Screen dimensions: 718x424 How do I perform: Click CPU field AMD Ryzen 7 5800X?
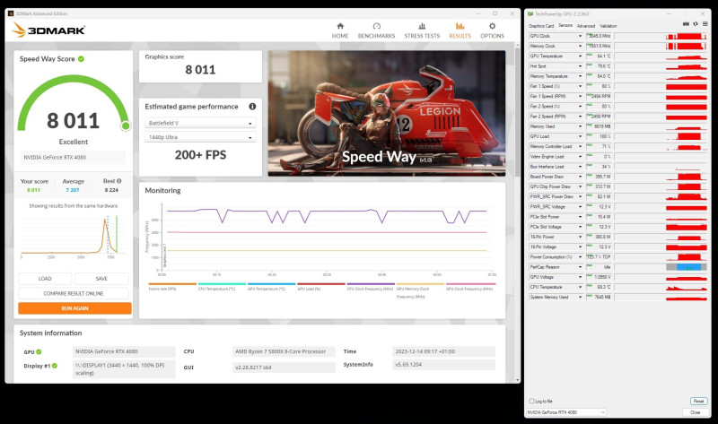(284, 351)
